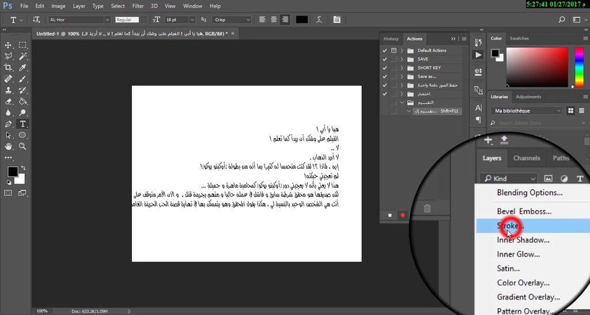Select the Pen tool

(8, 124)
